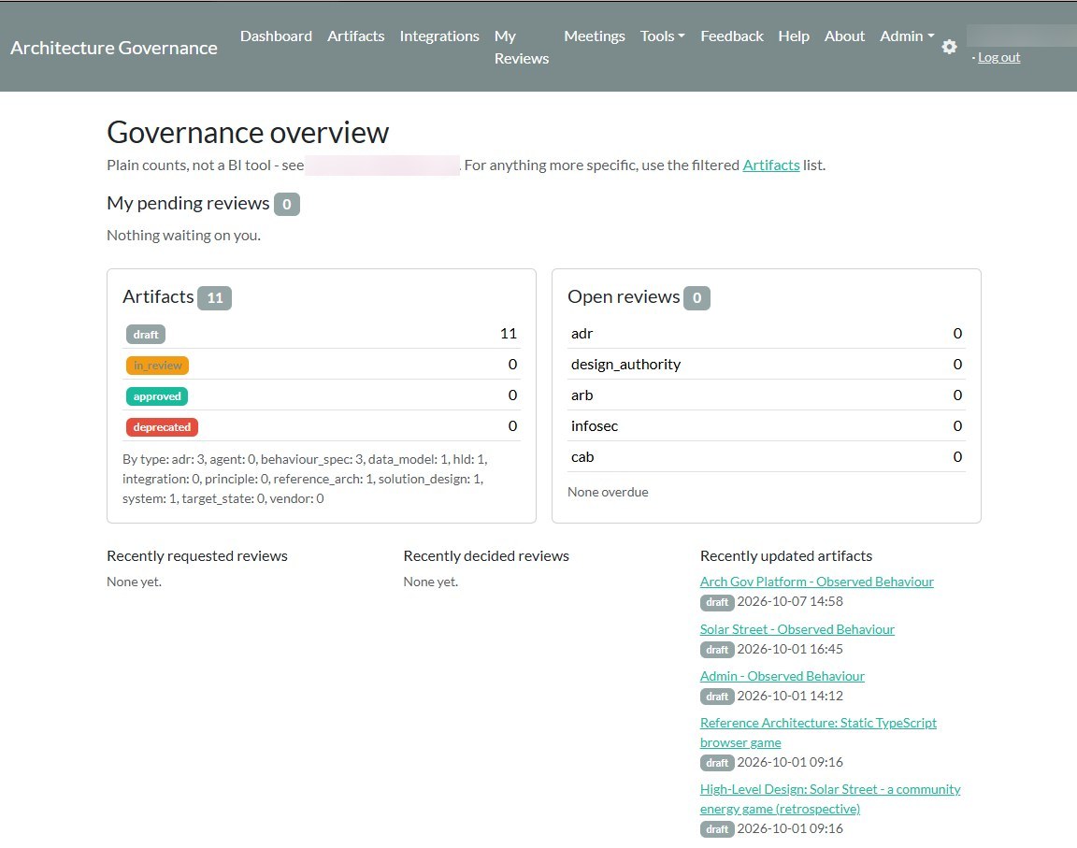Click the in_review status badge

click(x=157, y=366)
